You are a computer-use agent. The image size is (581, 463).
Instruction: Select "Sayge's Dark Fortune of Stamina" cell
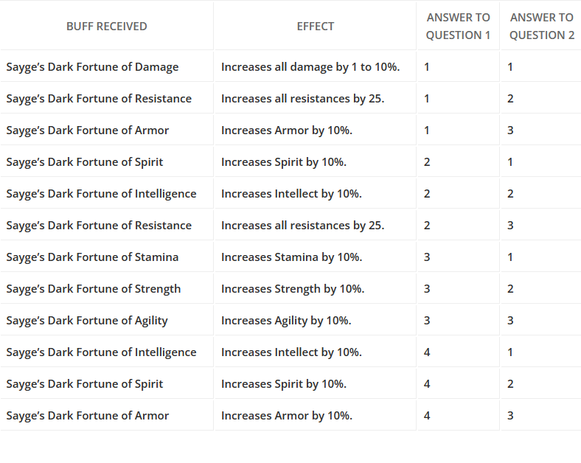93,257
